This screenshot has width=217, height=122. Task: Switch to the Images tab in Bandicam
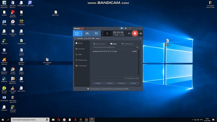(127, 44)
